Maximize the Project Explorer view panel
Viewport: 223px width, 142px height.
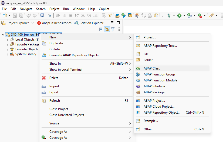[x=118, y=23]
